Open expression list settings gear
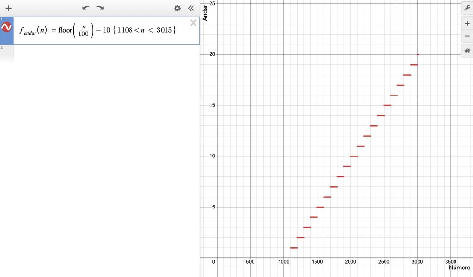Viewport: 473px width, 277px height. [x=177, y=8]
